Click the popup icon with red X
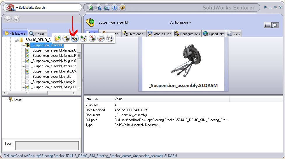 (x=92, y=38)
